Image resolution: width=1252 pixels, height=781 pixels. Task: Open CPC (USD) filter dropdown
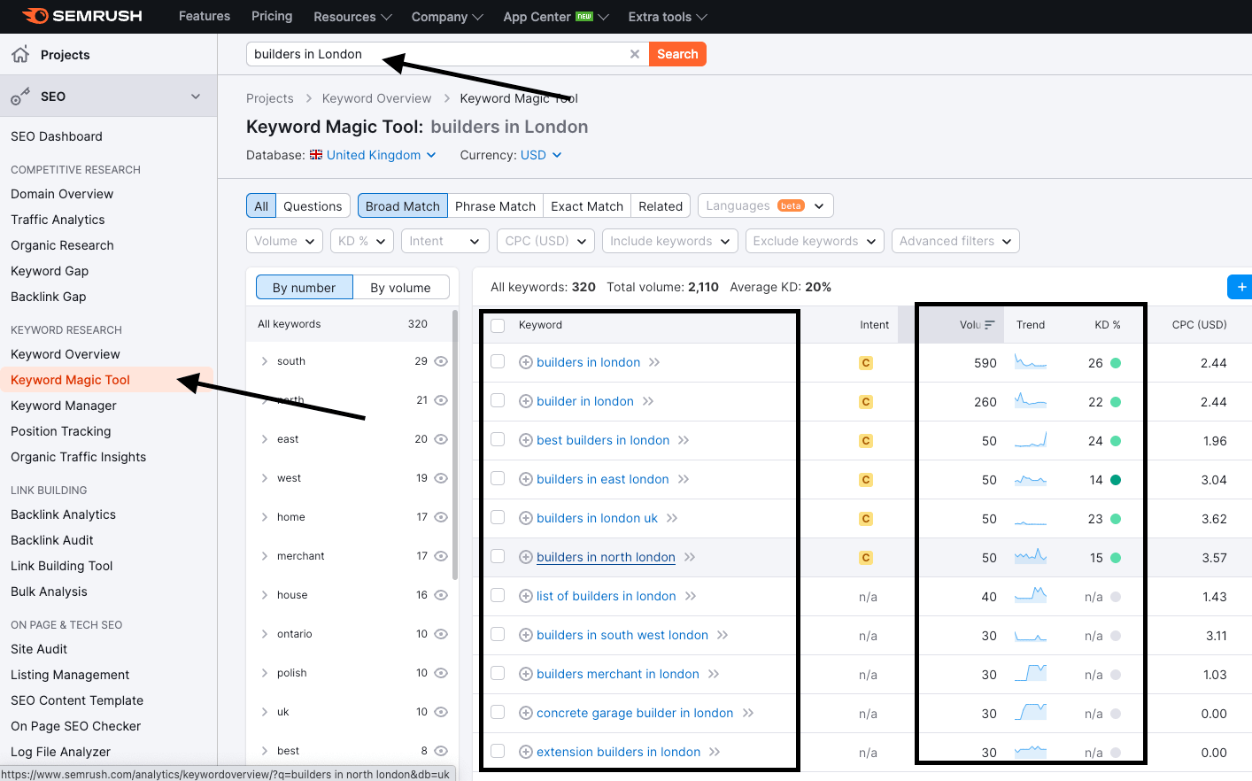[x=545, y=241]
